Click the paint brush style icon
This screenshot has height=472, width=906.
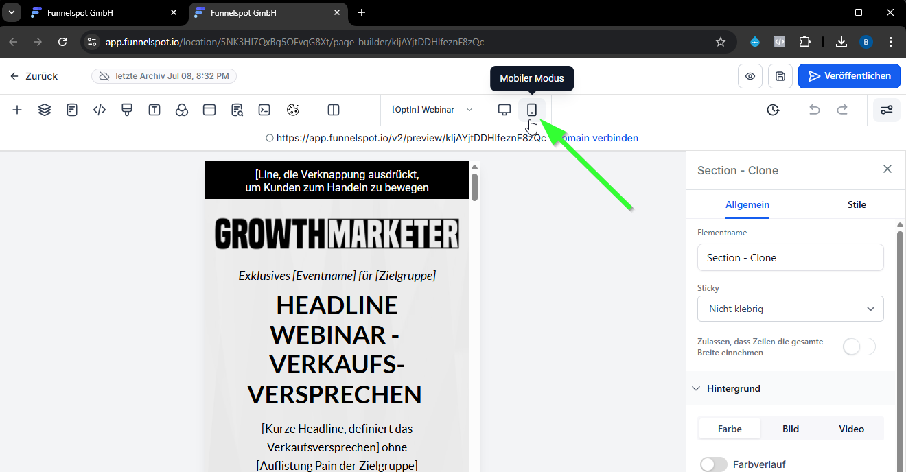[127, 110]
